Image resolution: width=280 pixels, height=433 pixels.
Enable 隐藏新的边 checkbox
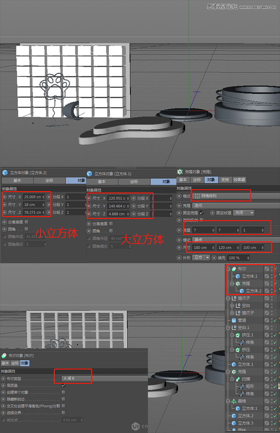click(64, 399)
